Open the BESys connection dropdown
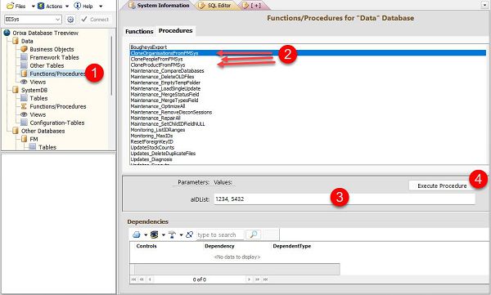This screenshot has height=295, width=491. point(33,20)
